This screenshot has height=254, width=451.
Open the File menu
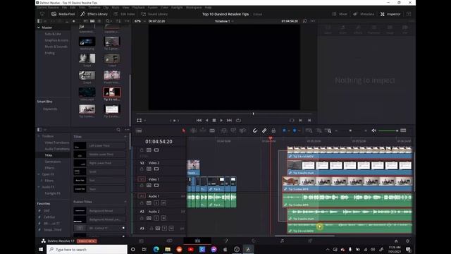coord(64,8)
